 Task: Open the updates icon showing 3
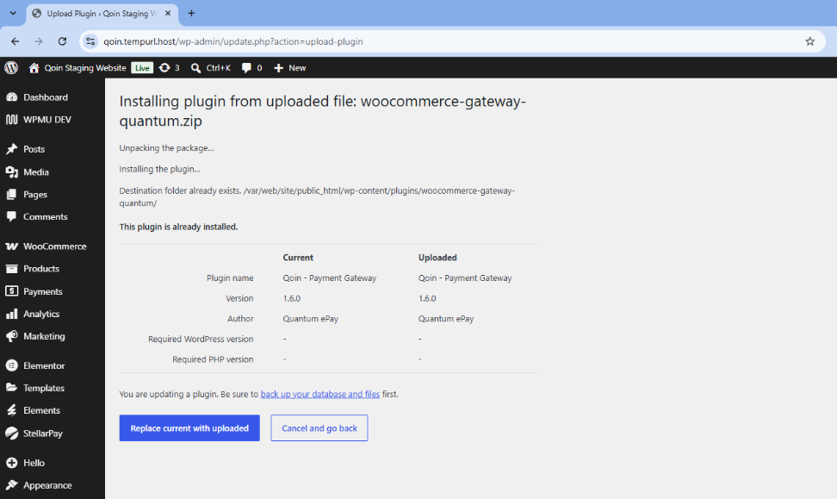[x=164, y=68]
